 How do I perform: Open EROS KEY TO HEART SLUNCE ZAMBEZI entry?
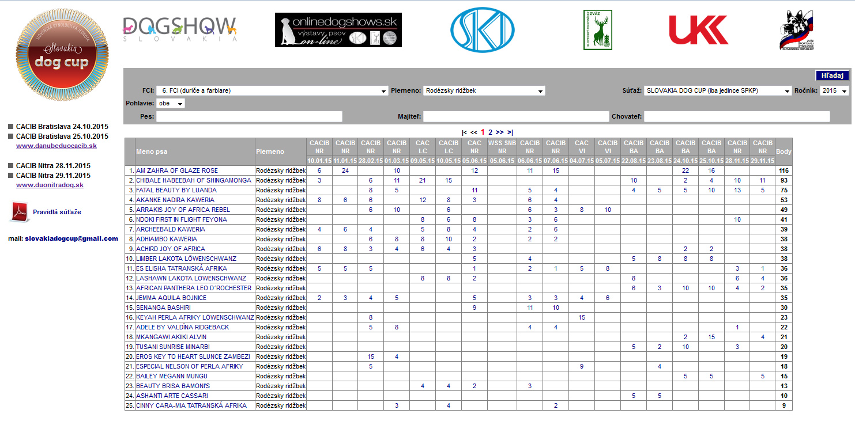pos(193,356)
